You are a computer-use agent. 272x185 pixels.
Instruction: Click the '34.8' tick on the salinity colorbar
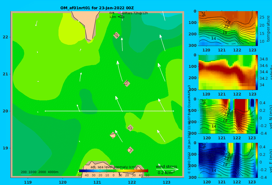[264, 59]
